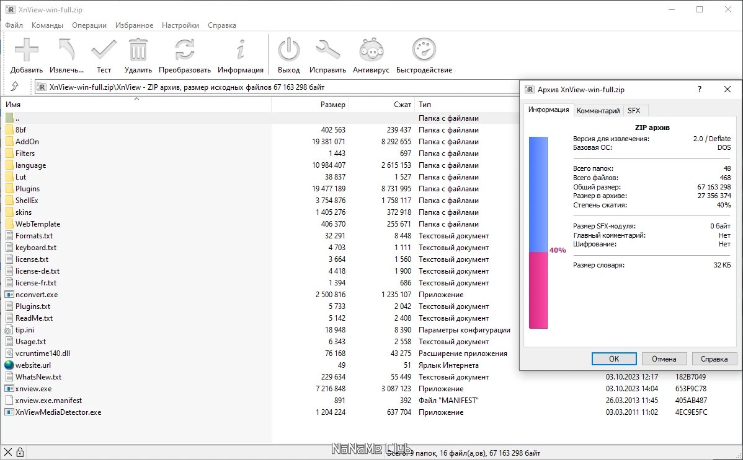This screenshot has height=460, width=743.
Task: Select the vcruntime140.dll file icon
Action: [x=9, y=353]
